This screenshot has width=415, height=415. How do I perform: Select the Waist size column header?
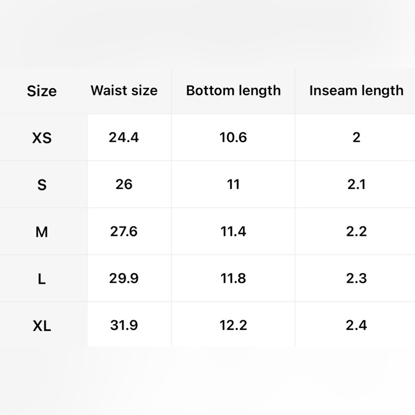pos(124,90)
